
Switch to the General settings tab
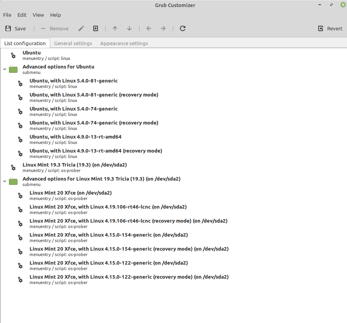73,44
